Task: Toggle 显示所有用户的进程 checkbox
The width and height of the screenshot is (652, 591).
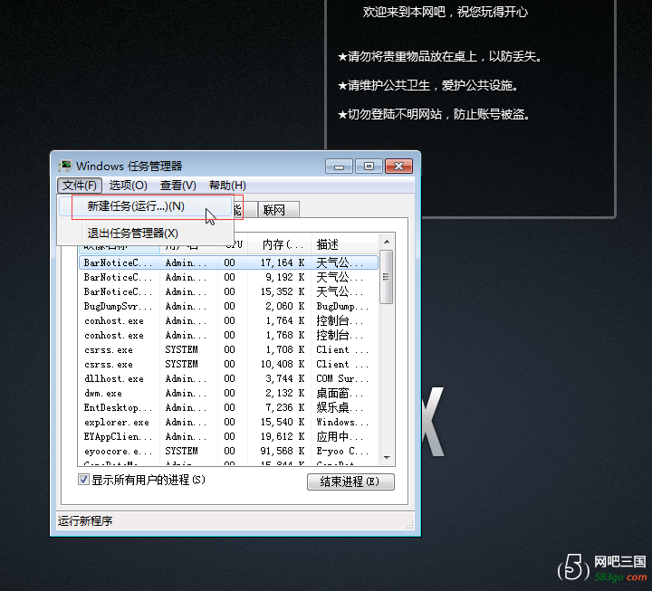Action: click(x=83, y=480)
